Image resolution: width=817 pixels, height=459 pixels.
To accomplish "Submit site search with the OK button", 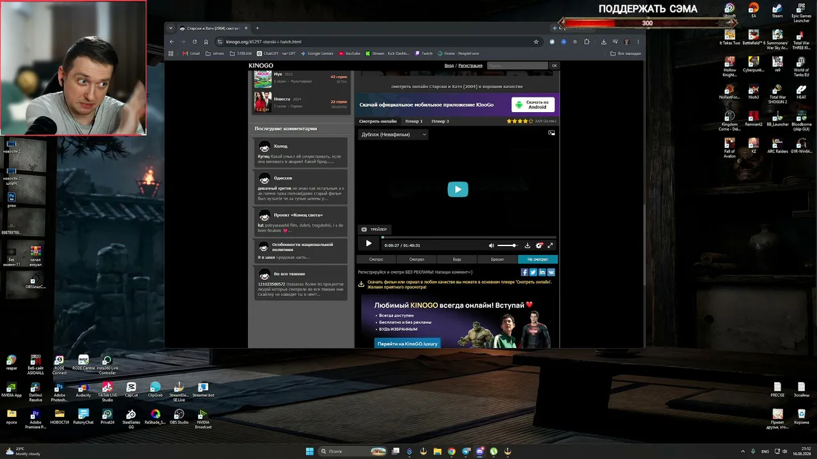I will [x=554, y=66].
